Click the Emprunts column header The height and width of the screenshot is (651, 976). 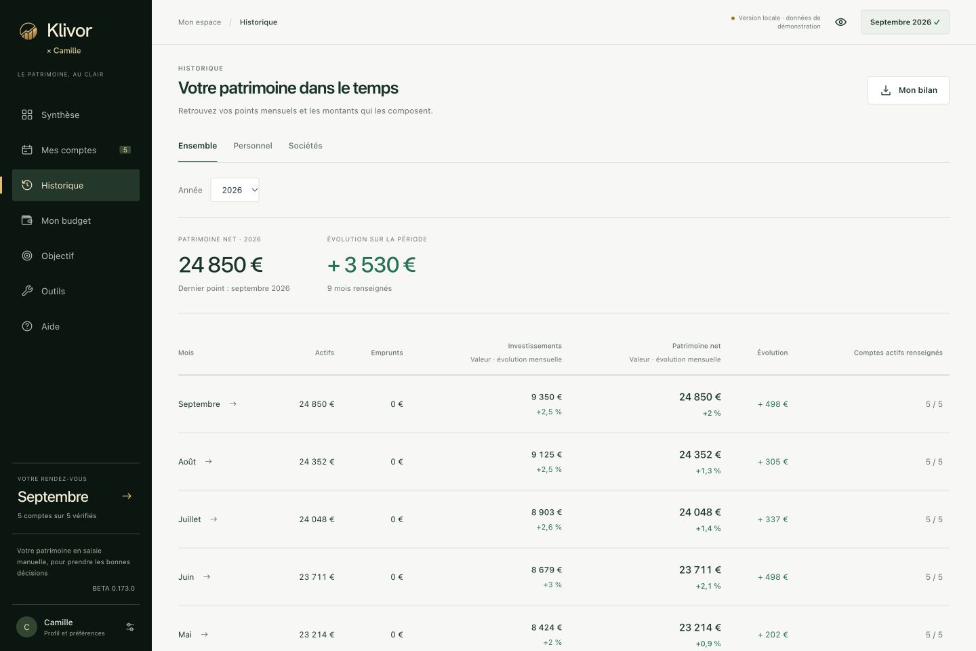[x=387, y=353]
